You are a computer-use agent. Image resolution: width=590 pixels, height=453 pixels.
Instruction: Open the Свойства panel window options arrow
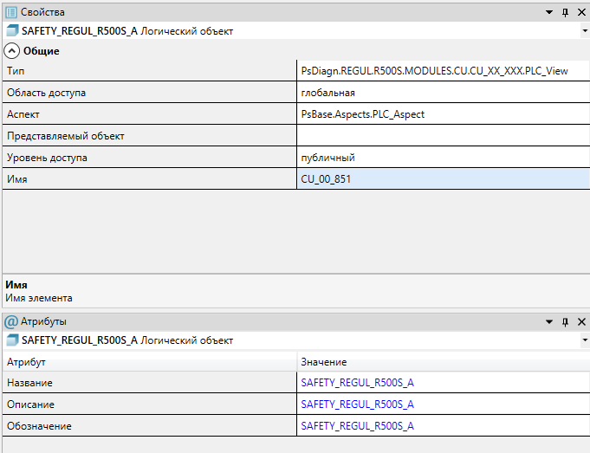tap(549, 12)
